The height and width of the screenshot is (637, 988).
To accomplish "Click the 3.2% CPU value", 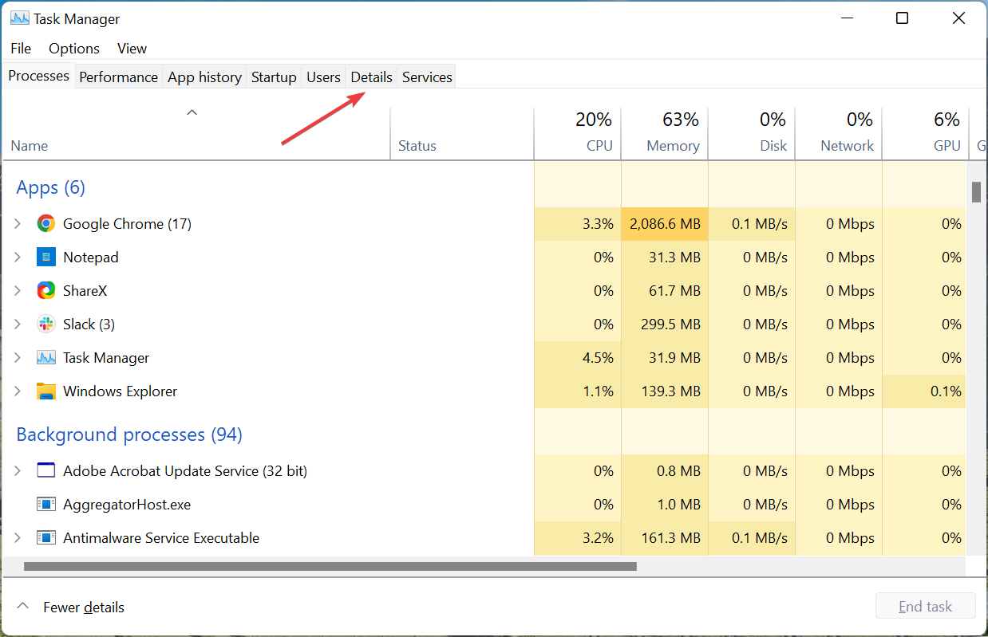I will pyautogui.click(x=599, y=538).
